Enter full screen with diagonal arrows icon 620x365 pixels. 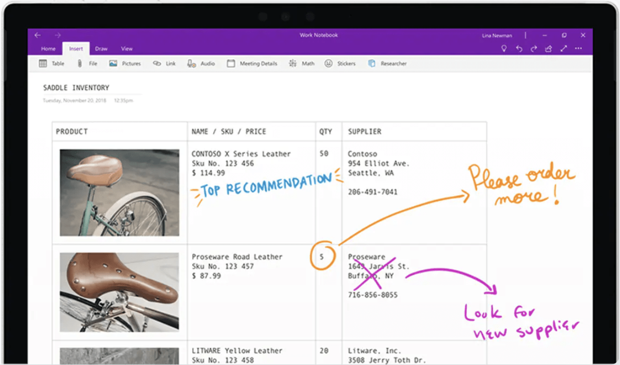[x=564, y=49]
